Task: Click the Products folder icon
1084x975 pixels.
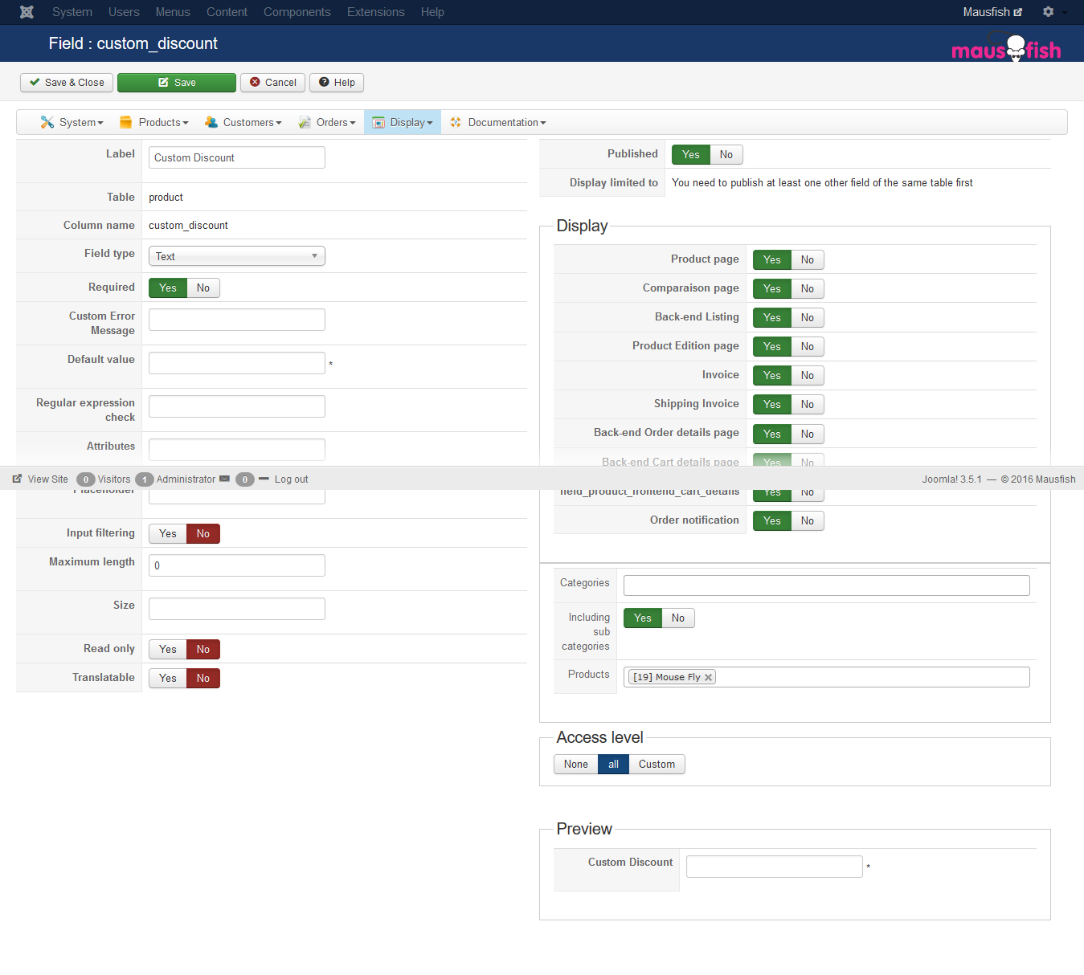Action: [x=125, y=122]
